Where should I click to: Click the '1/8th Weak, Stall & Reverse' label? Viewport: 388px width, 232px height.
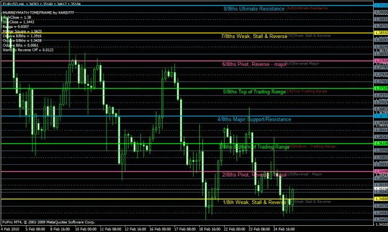coord(254,202)
